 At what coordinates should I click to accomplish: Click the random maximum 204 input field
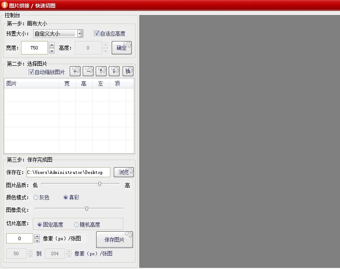pyautogui.click(x=55, y=253)
